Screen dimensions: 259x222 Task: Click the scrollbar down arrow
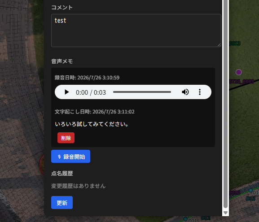[x=225, y=213]
